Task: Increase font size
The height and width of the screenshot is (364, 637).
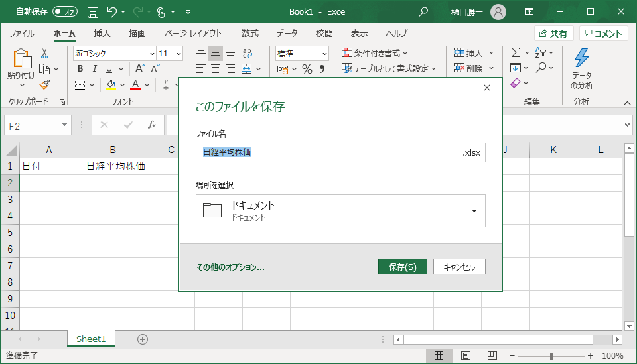Action: pos(140,68)
